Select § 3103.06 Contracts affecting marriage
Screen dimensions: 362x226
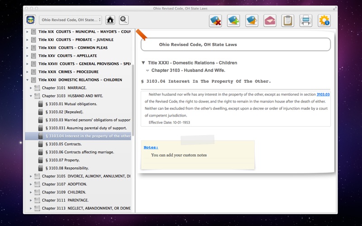click(80, 152)
